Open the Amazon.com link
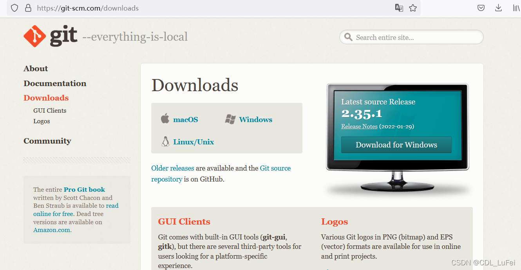 click(52, 230)
